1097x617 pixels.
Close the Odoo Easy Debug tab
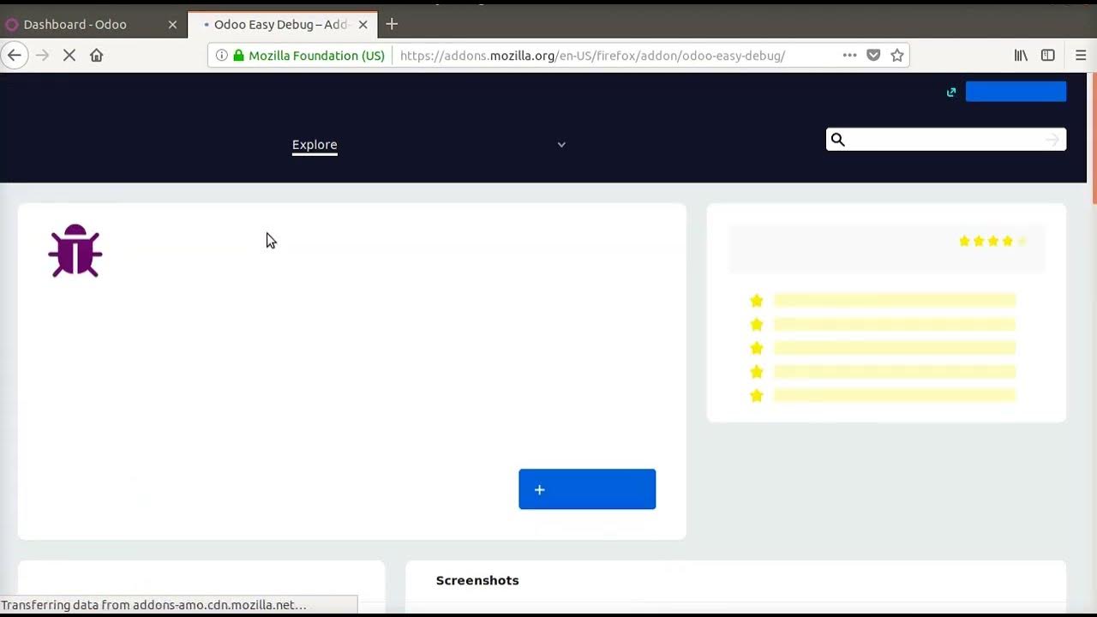click(x=363, y=24)
